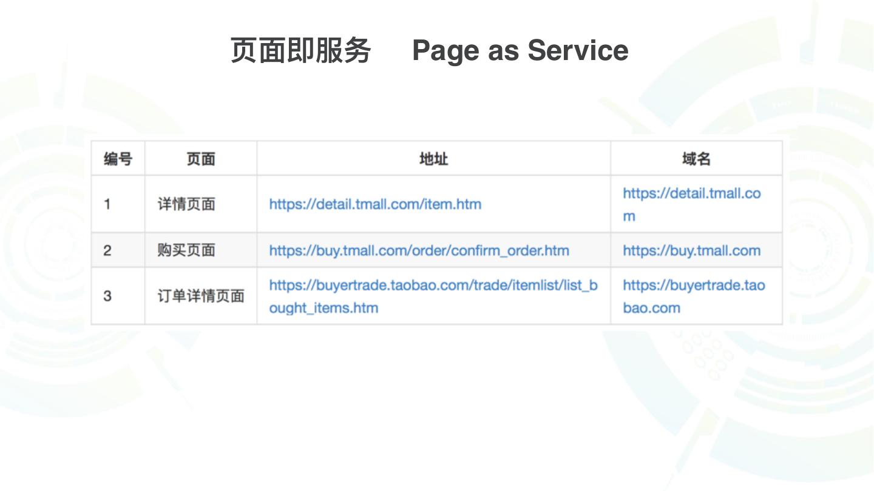The height and width of the screenshot is (491, 874).
Task: Open the buyertrade list_bought_items.htm address link
Action: (x=433, y=296)
